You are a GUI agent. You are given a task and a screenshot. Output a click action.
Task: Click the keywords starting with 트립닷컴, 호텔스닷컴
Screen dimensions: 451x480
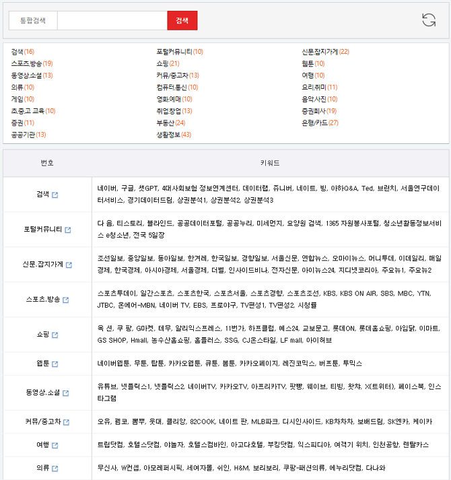[263, 445]
